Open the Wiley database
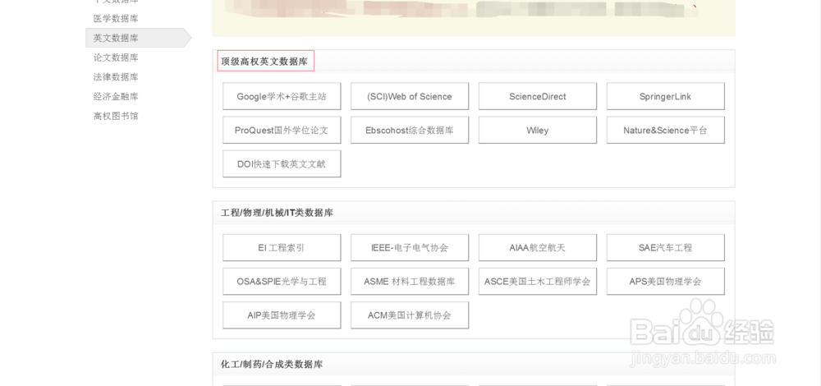Image resolution: width=821 pixels, height=386 pixels. [538, 131]
